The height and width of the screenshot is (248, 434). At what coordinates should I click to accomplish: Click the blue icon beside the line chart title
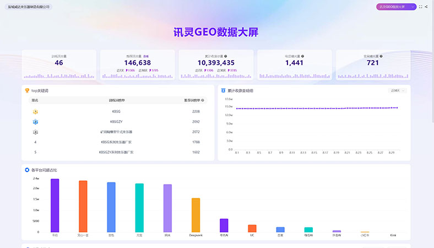point(223,90)
